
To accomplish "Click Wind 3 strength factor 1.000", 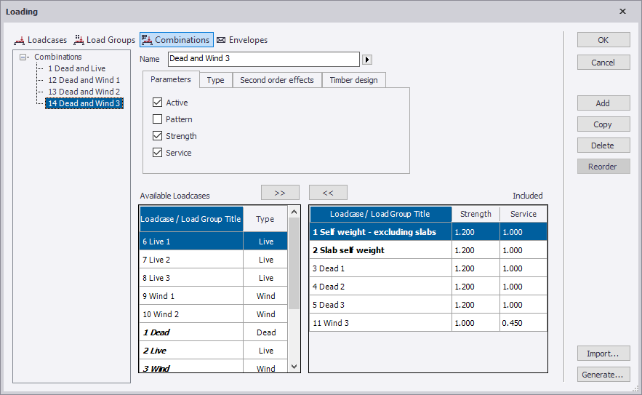I will pos(476,323).
